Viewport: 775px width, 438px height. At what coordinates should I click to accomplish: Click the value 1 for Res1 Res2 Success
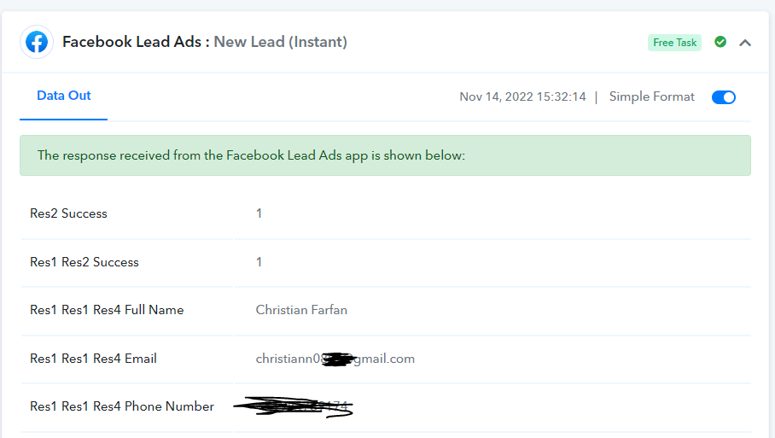click(259, 262)
